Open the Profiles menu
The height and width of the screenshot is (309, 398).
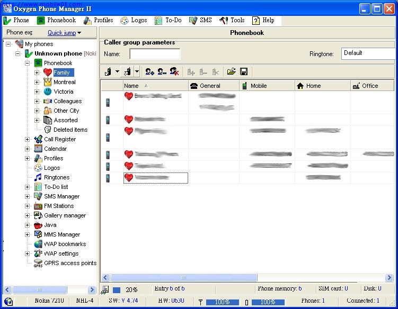pos(98,20)
